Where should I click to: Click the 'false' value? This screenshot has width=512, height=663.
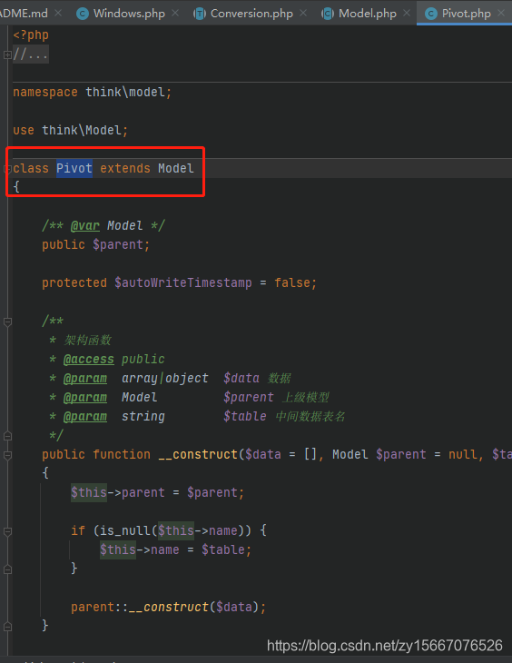click(292, 282)
